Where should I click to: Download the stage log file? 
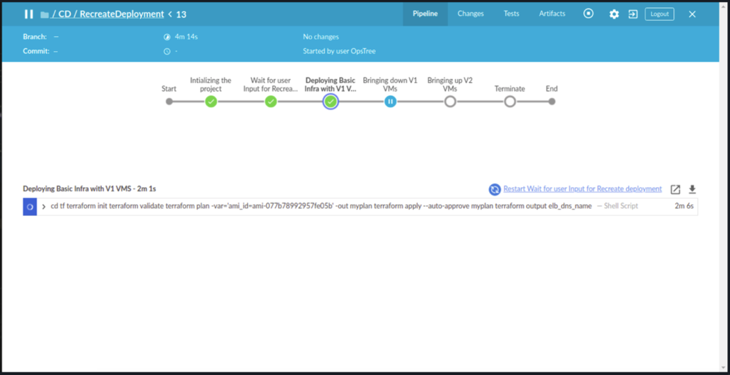(692, 189)
